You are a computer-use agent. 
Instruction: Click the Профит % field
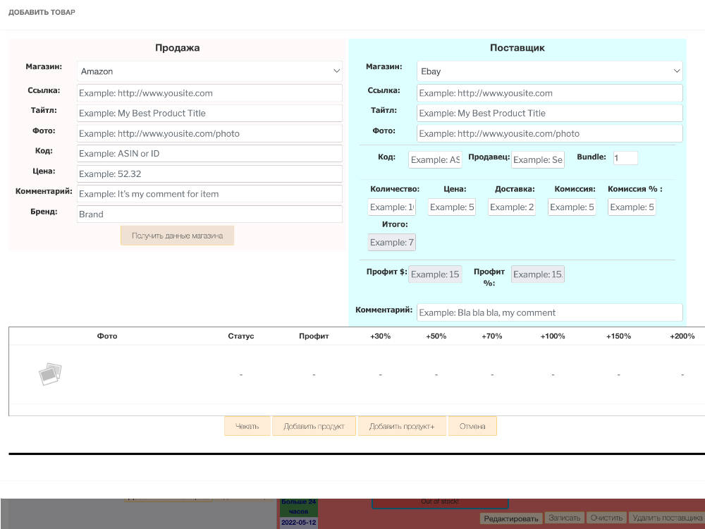tap(538, 274)
